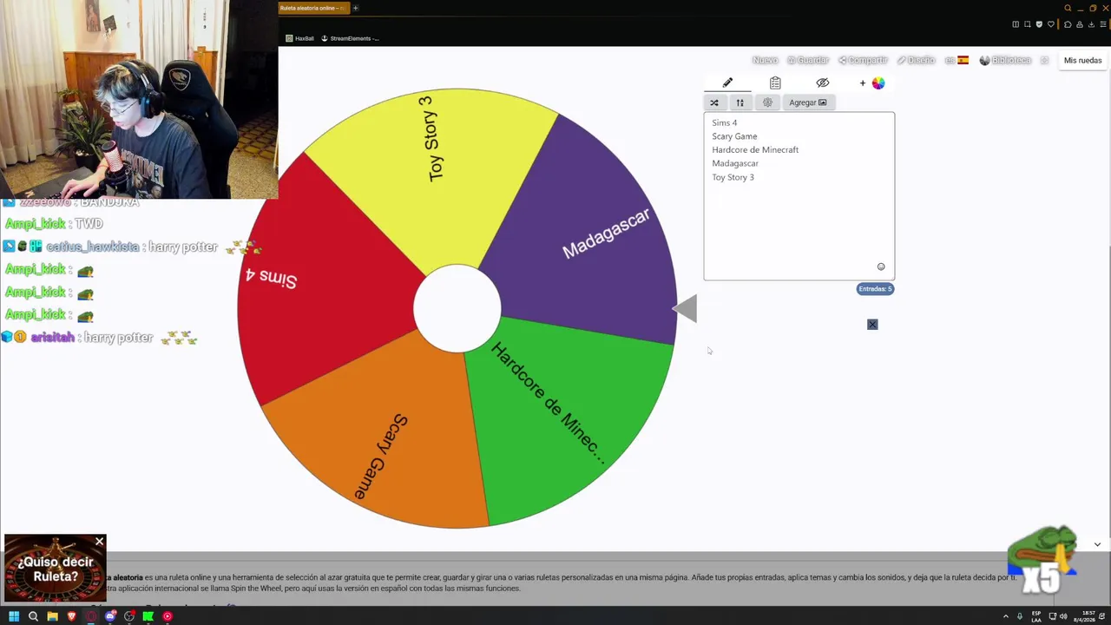Open the browser profile account icon

click(x=1080, y=24)
